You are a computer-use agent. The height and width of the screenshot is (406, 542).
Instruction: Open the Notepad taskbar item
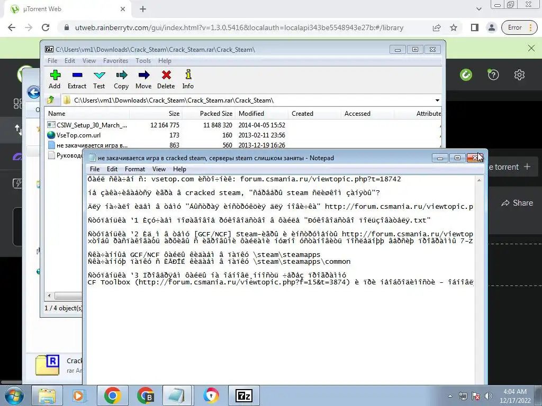(x=177, y=395)
